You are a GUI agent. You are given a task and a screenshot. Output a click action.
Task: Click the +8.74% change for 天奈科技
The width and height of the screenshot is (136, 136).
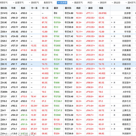[x=90, y=106]
